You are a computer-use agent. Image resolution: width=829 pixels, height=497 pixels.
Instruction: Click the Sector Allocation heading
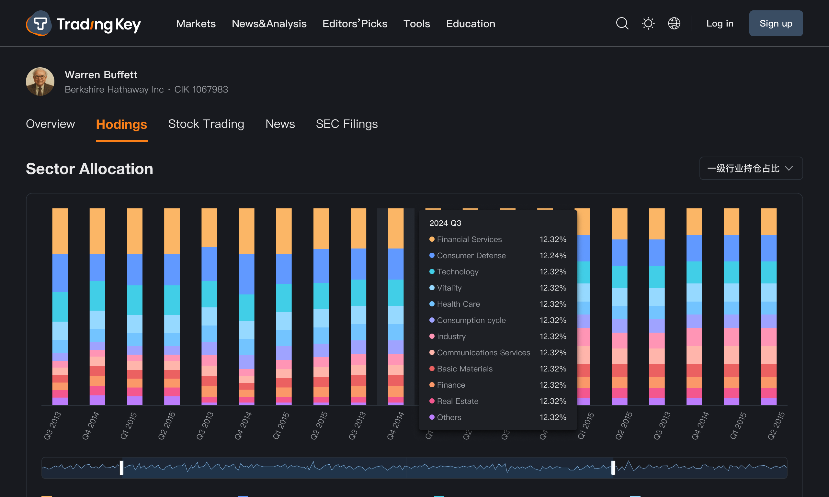tap(89, 169)
